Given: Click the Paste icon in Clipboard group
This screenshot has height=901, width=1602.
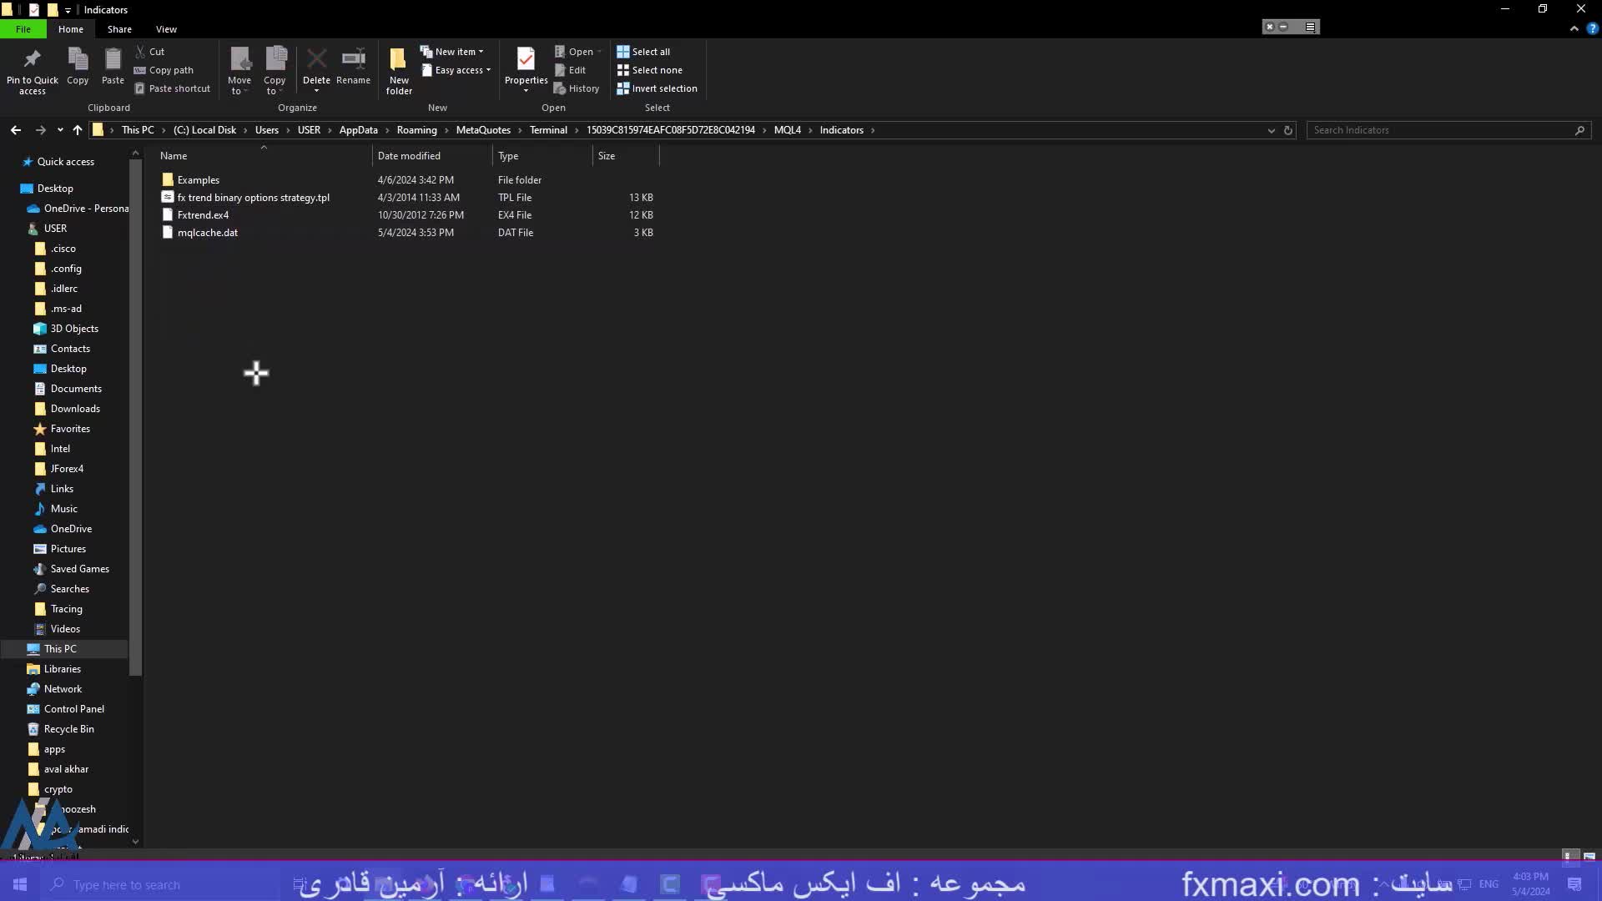Looking at the screenshot, I should tap(113, 60).
